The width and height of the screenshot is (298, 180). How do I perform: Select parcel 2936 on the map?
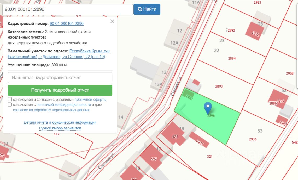[x=253, y=139]
